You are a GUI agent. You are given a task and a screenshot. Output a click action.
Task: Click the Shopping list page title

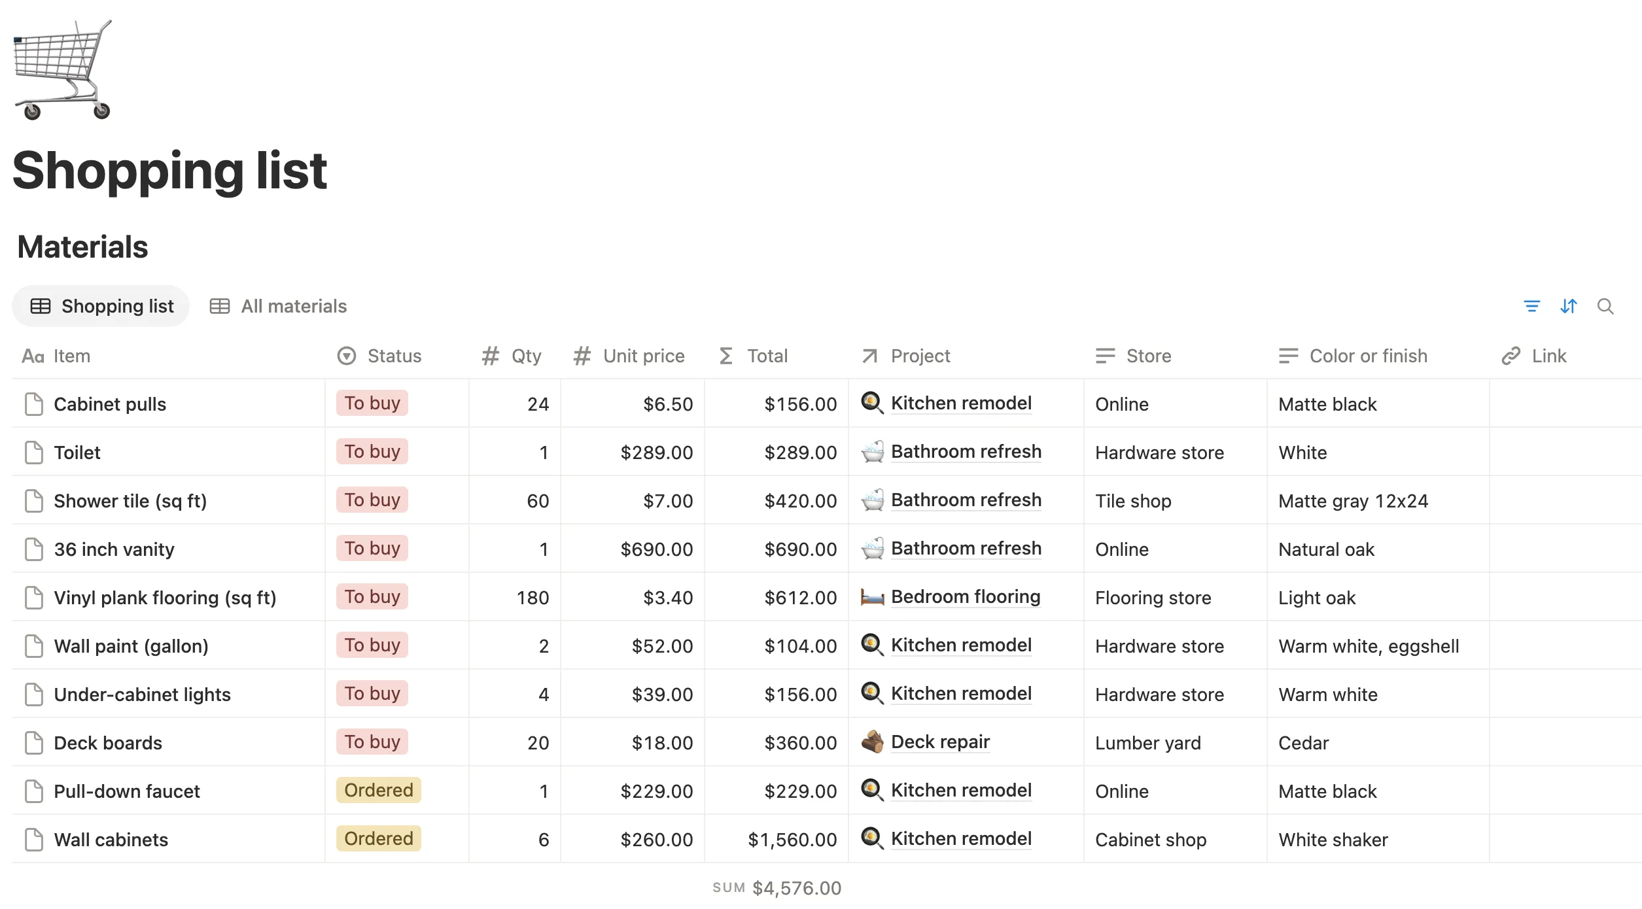pos(170,171)
